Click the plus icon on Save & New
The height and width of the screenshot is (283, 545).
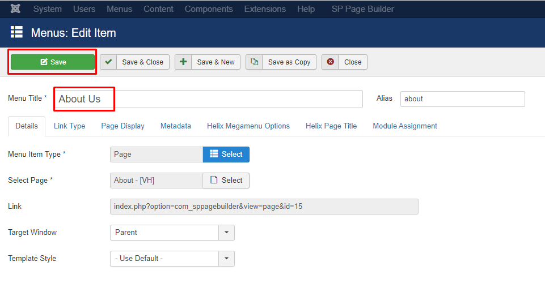click(183, 62)
